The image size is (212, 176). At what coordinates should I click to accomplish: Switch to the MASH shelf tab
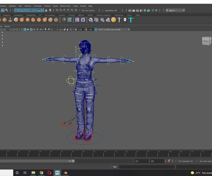[x=90, y=15]
